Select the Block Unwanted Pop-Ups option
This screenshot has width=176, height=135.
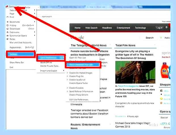point(83,65)
